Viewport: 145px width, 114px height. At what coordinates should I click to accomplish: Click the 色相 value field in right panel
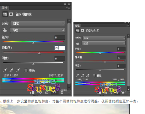[121, 49]
